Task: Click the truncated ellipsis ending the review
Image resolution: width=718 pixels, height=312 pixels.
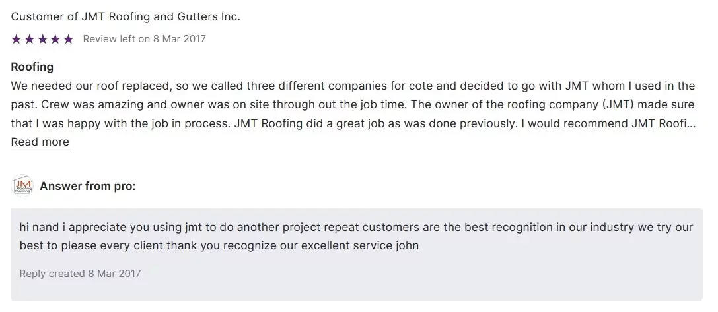Action: pyautogui.click(x=692, y=123)
